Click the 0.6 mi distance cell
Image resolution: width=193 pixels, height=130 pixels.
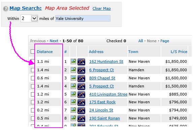43,78
